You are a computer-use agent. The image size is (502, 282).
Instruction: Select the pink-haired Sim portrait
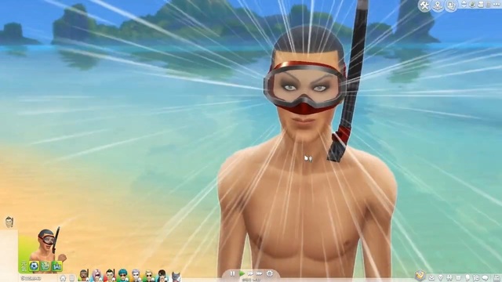click(x=97, y=275)
